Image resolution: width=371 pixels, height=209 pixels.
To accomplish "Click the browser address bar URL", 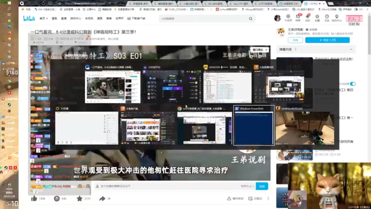I will pos(85,3).
